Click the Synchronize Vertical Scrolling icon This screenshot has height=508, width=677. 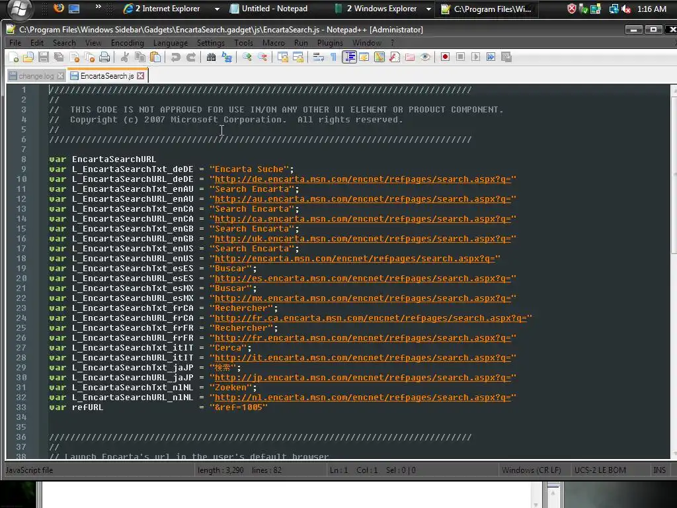click(x=282, y=57)
